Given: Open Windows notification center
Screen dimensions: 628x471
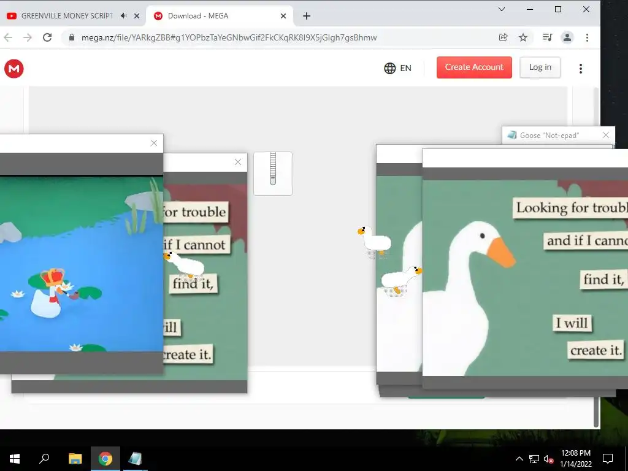Looking at the screenshot, I should (608, 459).
